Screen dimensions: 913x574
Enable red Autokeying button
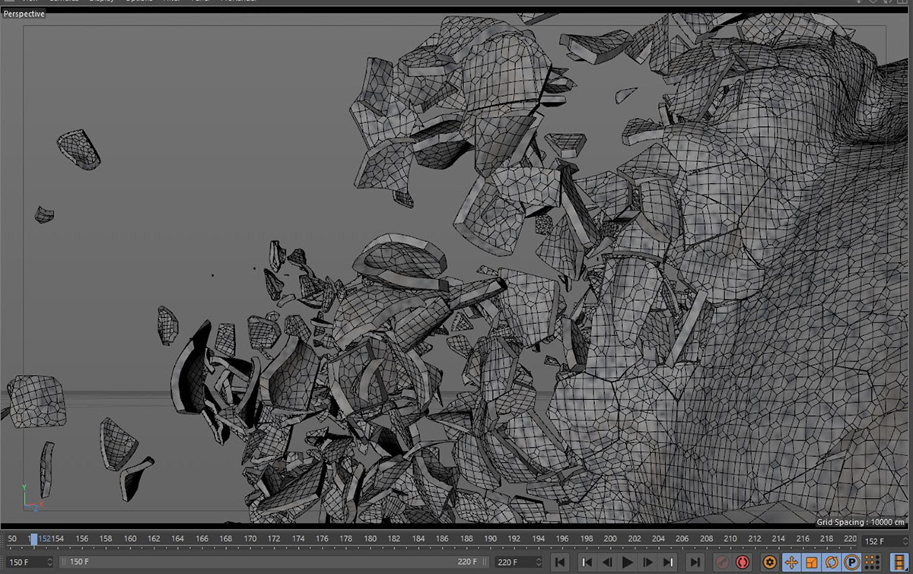click(742, 563)
